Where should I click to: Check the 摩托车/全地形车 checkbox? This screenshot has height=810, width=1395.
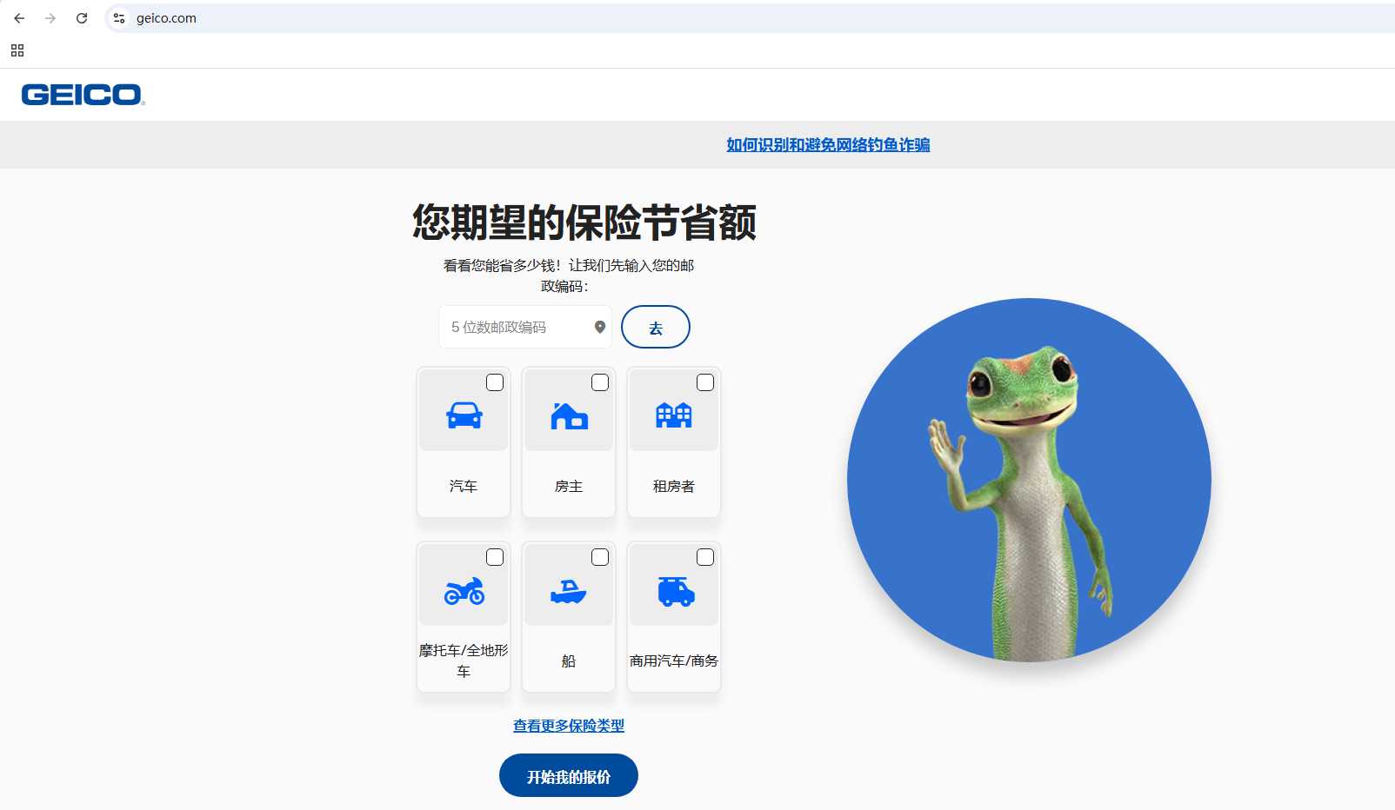495,557
